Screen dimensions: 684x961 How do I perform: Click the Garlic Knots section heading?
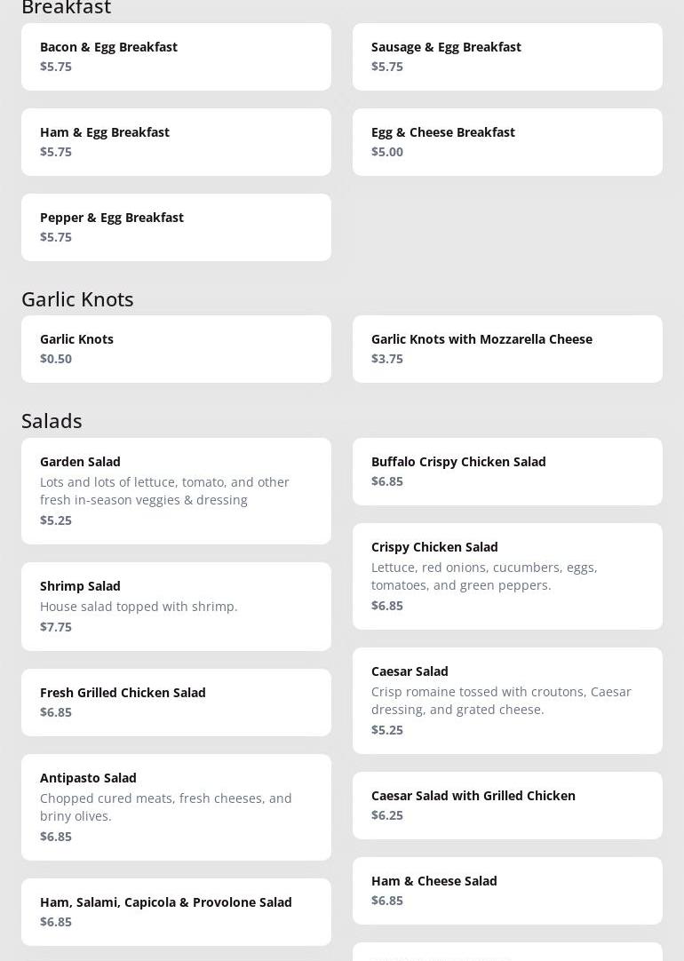(77, 299)
